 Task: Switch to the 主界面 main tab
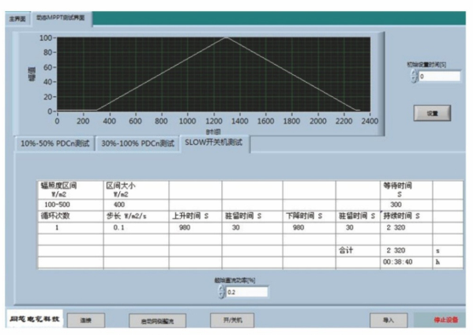pyautogui.click(x=17, y=19)
